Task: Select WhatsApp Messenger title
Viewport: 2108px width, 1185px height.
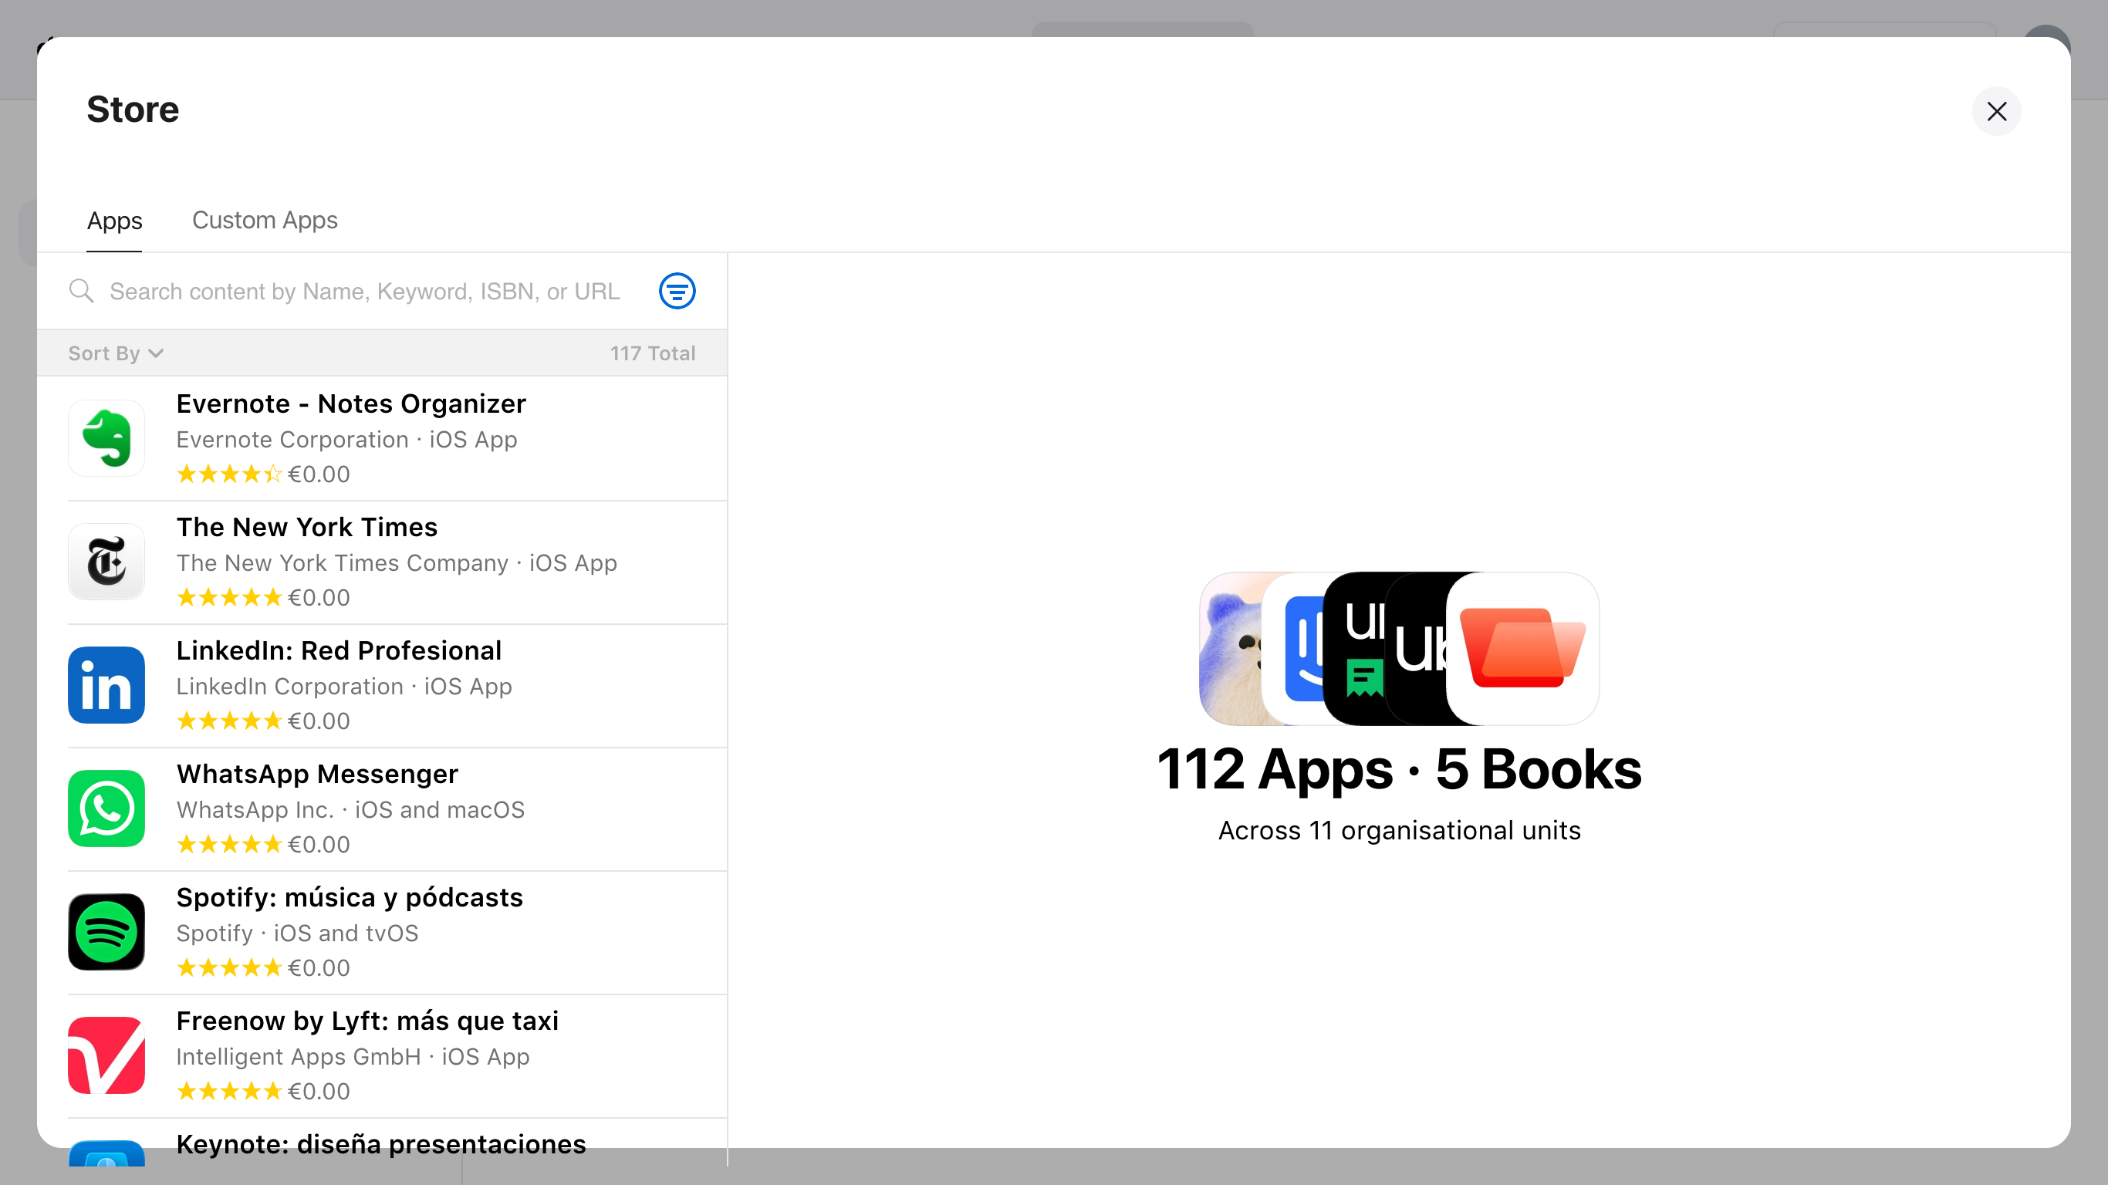Action: (317, 774)
